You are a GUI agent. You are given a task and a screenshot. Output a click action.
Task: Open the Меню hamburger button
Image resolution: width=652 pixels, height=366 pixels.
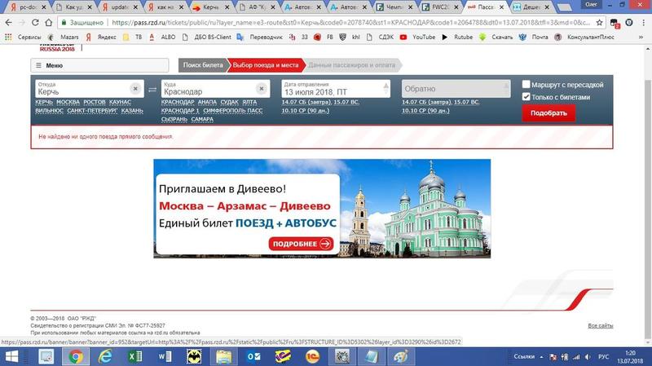pos(99,65)
